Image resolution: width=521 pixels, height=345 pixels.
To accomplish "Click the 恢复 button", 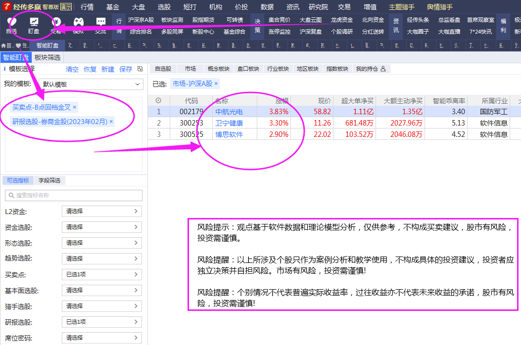I will tap(90, 69).
